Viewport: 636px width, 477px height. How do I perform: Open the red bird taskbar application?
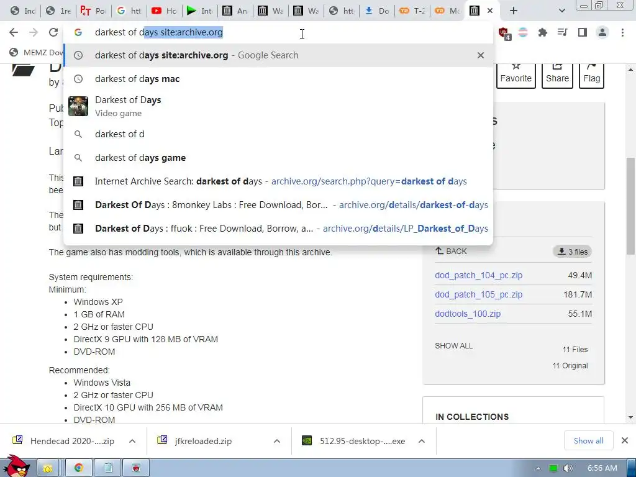[136, 468]
